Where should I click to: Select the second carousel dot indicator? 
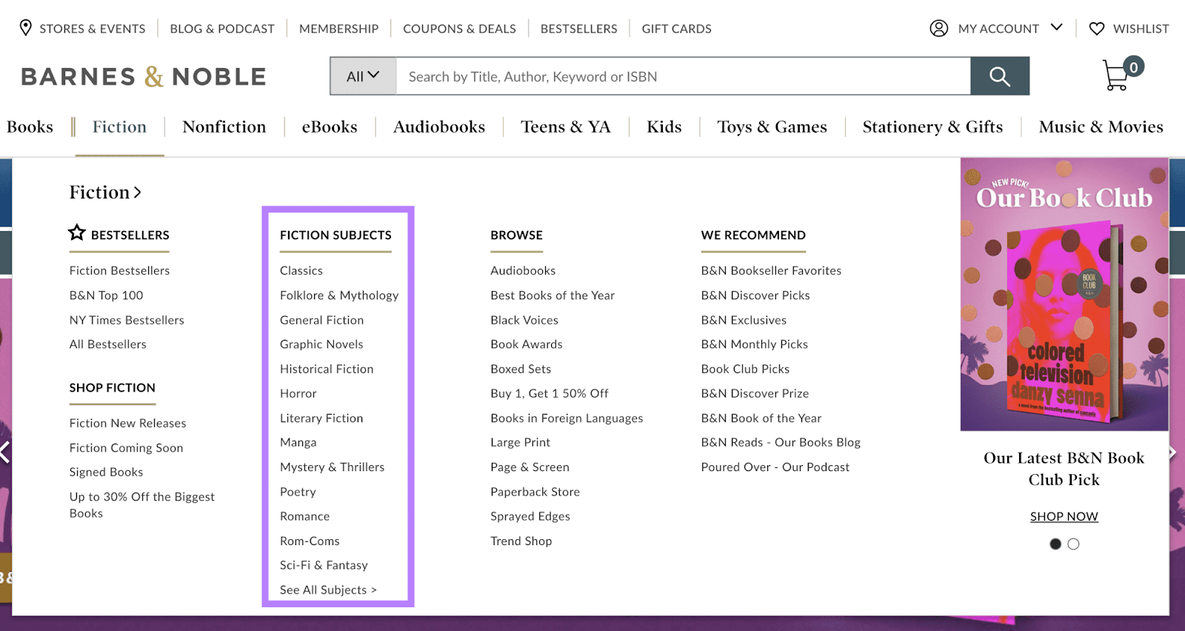(1073, 544)
